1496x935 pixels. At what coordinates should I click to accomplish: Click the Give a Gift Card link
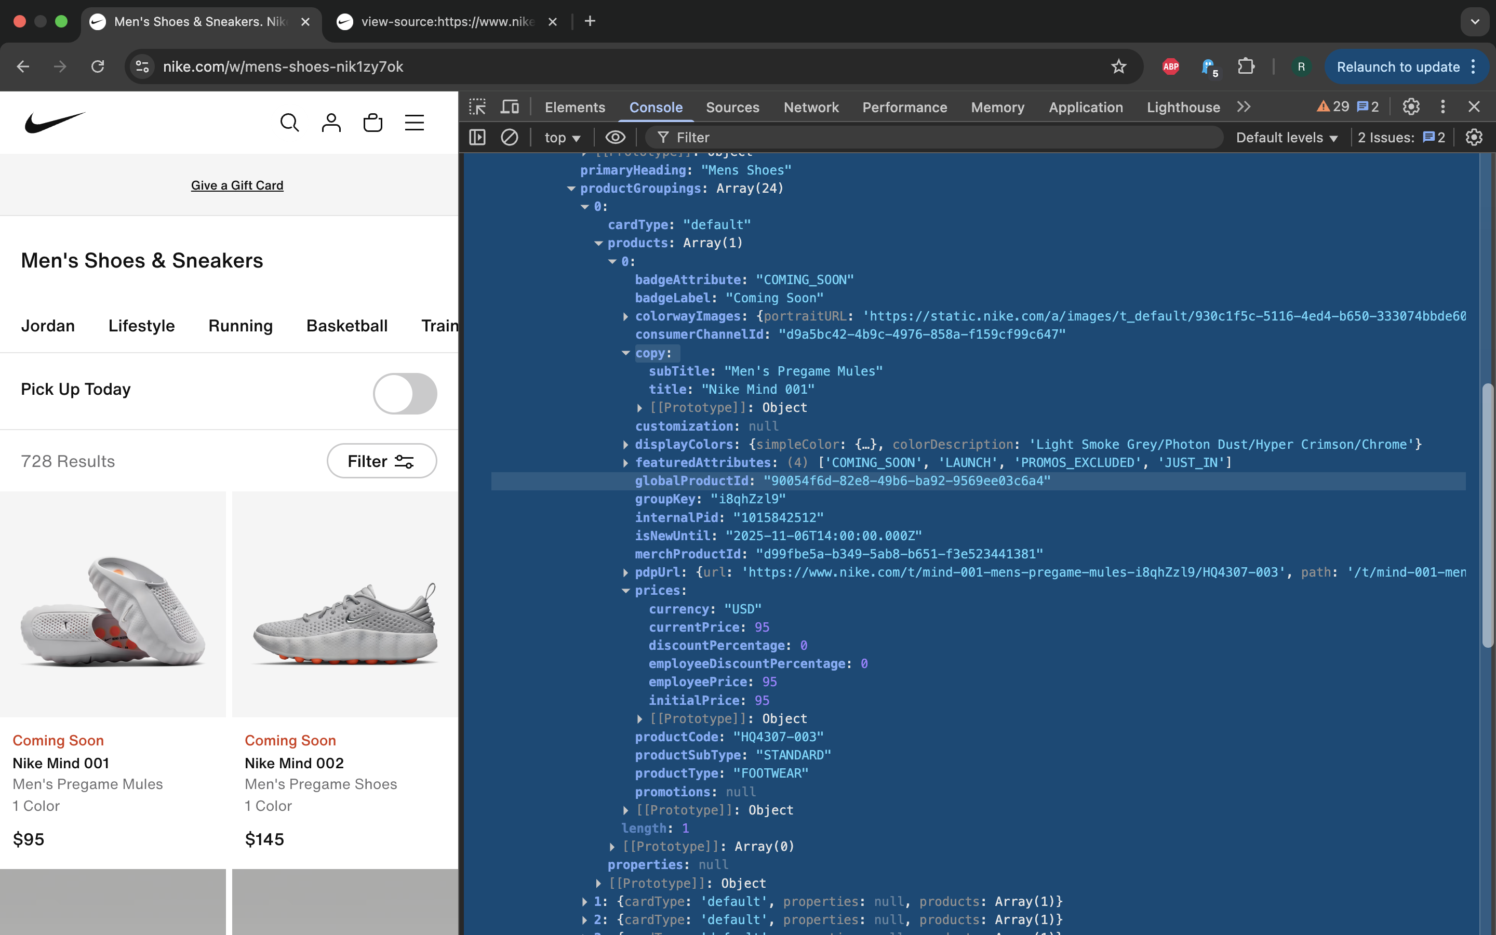tap(237, 185)
